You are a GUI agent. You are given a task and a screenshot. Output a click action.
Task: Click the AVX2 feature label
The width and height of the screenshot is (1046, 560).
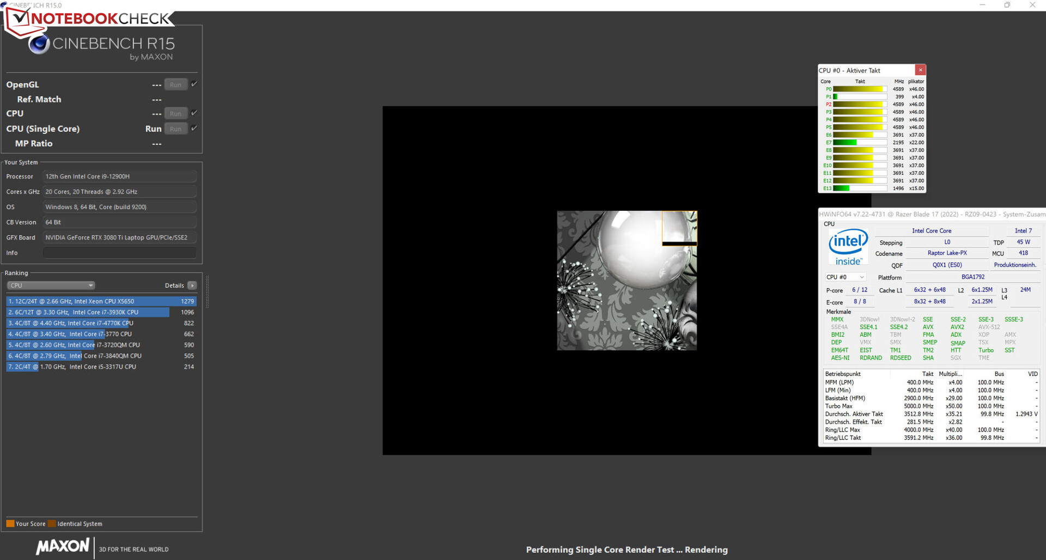(x=957, y=327)
